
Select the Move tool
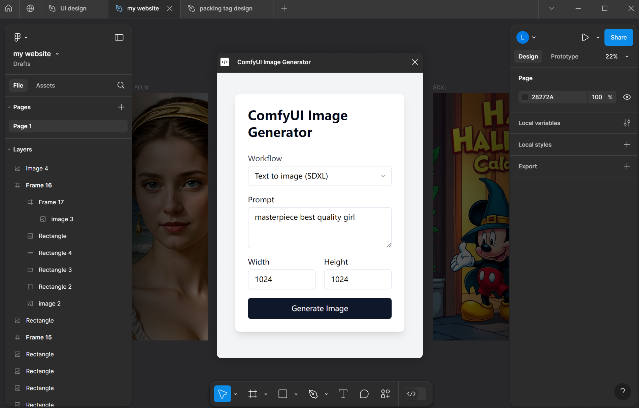coord(222,394)
